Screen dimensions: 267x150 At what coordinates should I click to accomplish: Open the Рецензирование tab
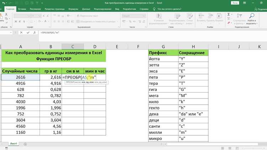(x=103, y=9)
